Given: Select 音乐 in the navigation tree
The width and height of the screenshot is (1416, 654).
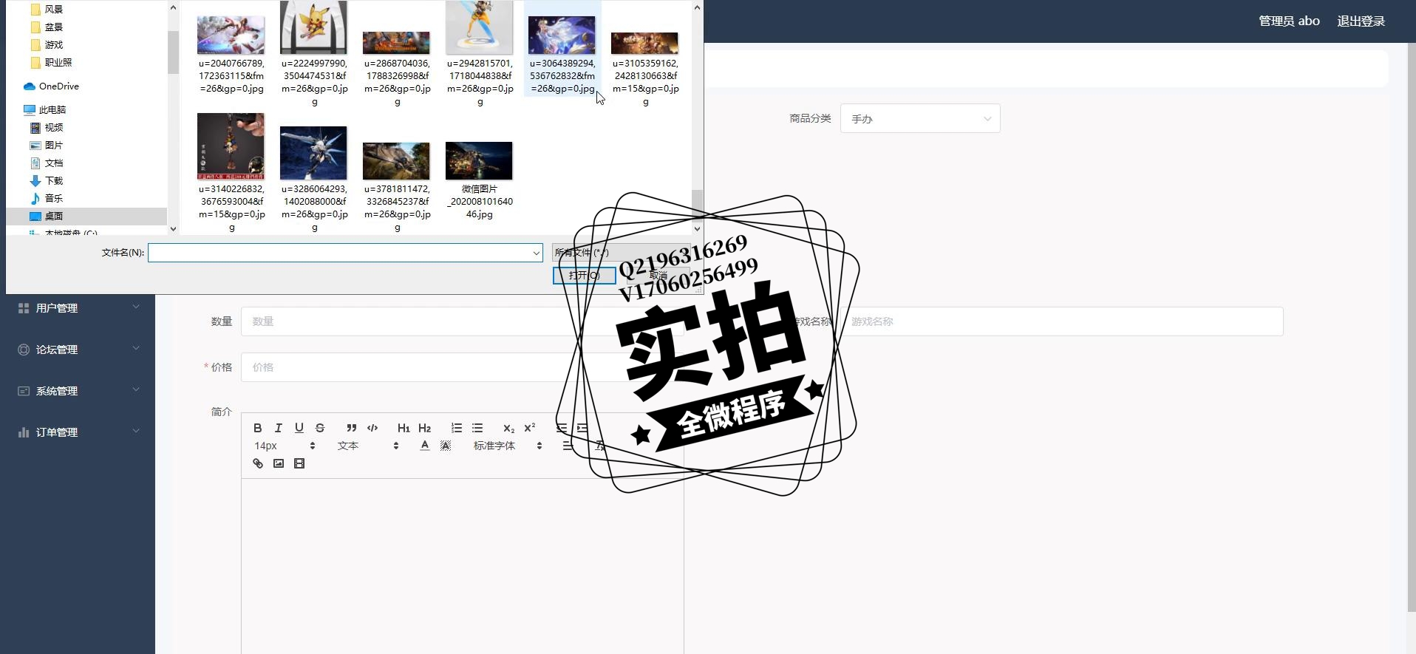Looking at the screenshot, I should click(x=47, y=198).
